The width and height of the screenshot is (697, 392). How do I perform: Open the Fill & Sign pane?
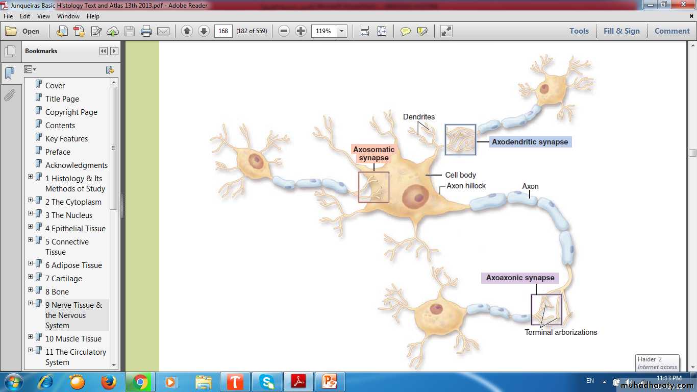pos(621,31)
